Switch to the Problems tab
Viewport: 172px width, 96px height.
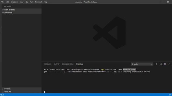pyautogui.click(x=48, y=64)
